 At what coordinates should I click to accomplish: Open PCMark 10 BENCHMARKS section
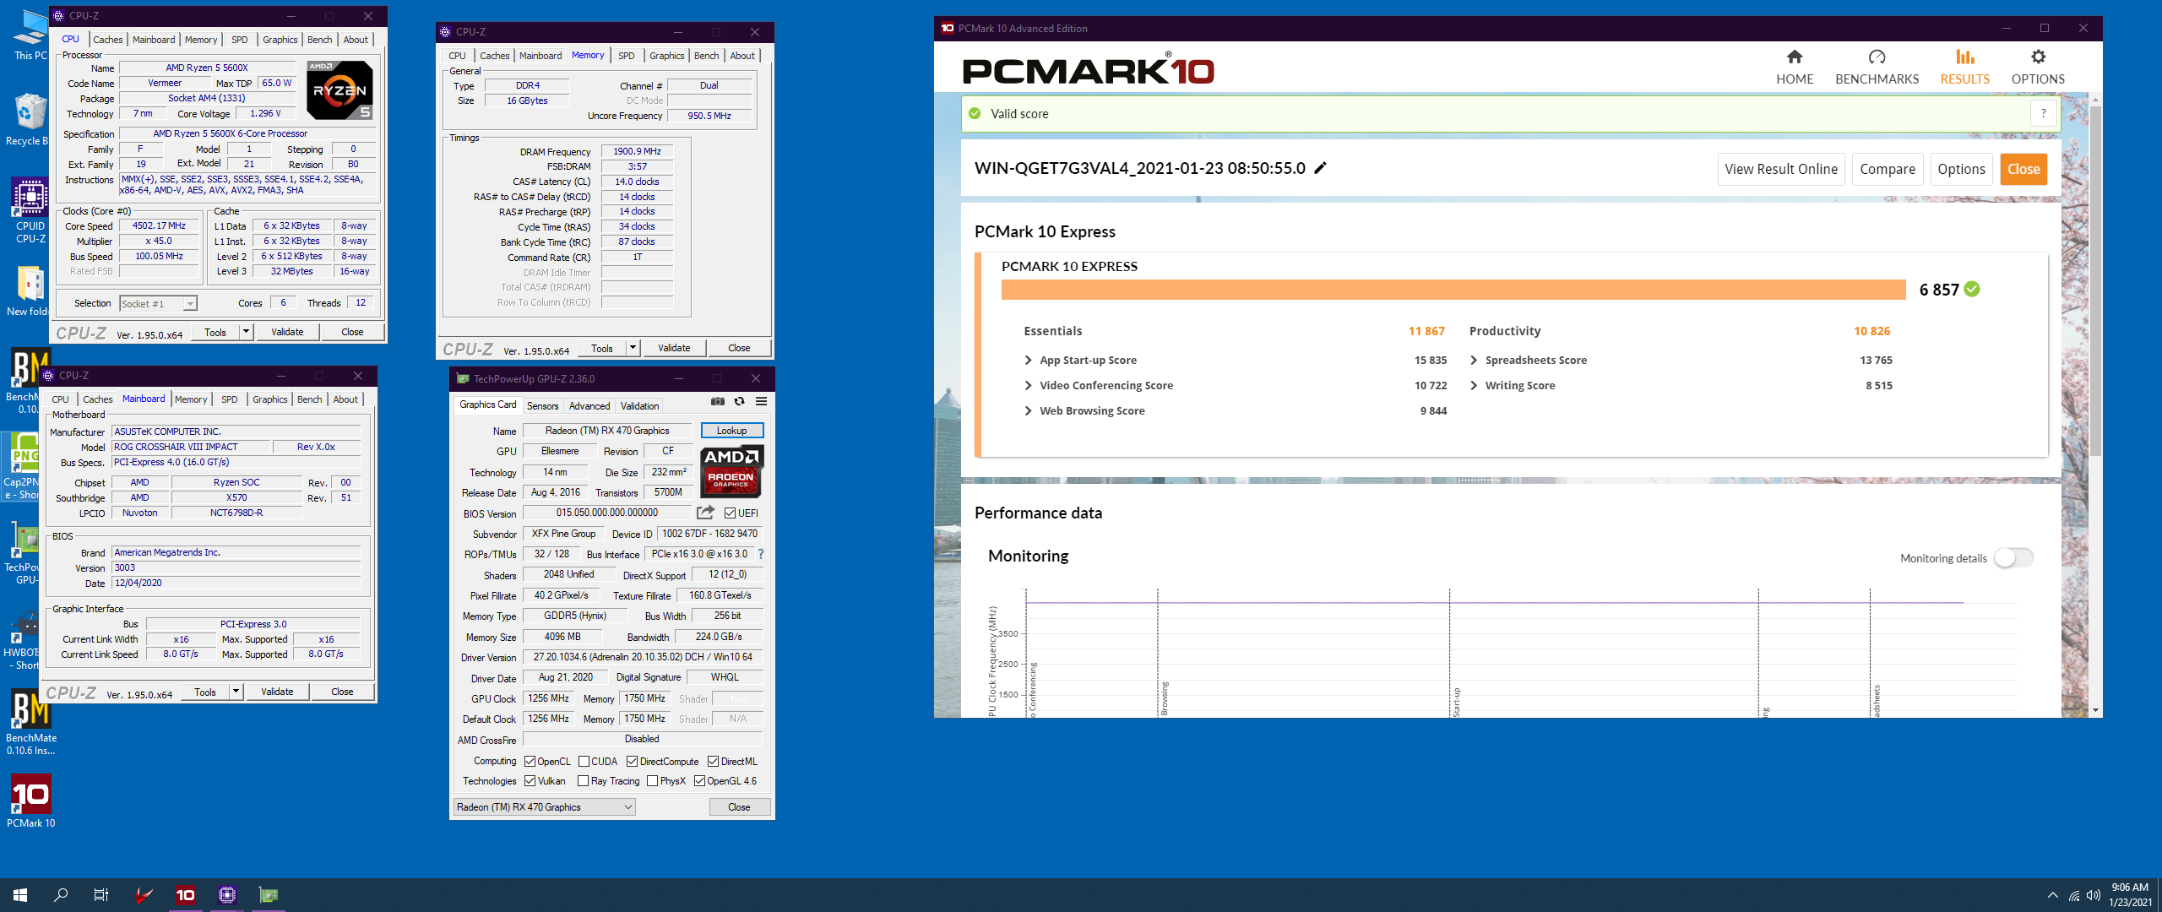[x=1877, y=68]
